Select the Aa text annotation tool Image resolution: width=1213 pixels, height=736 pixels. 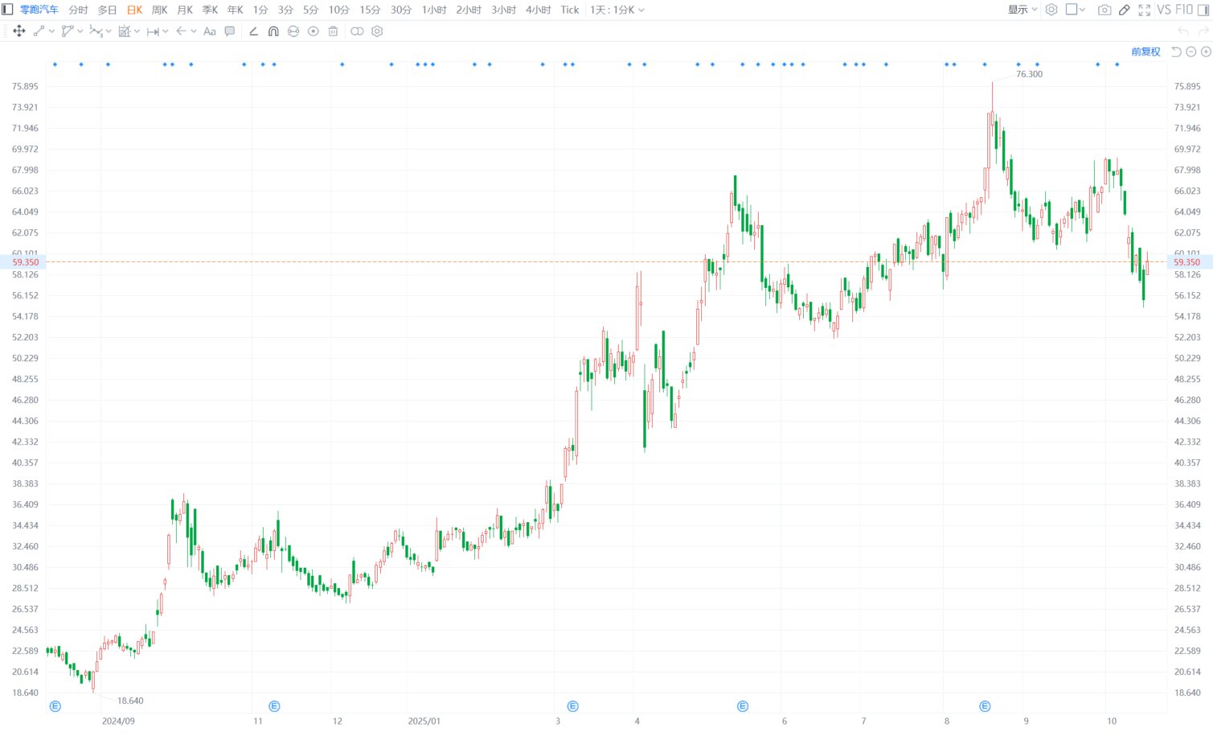pyautogui.click(x=210, y=31)
